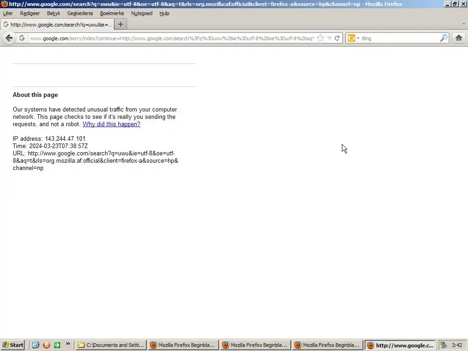Screen dimensions: 468x351
Task: Switch to the http://www.google.c... taskbar button
Action: click(x=400, y=346)
